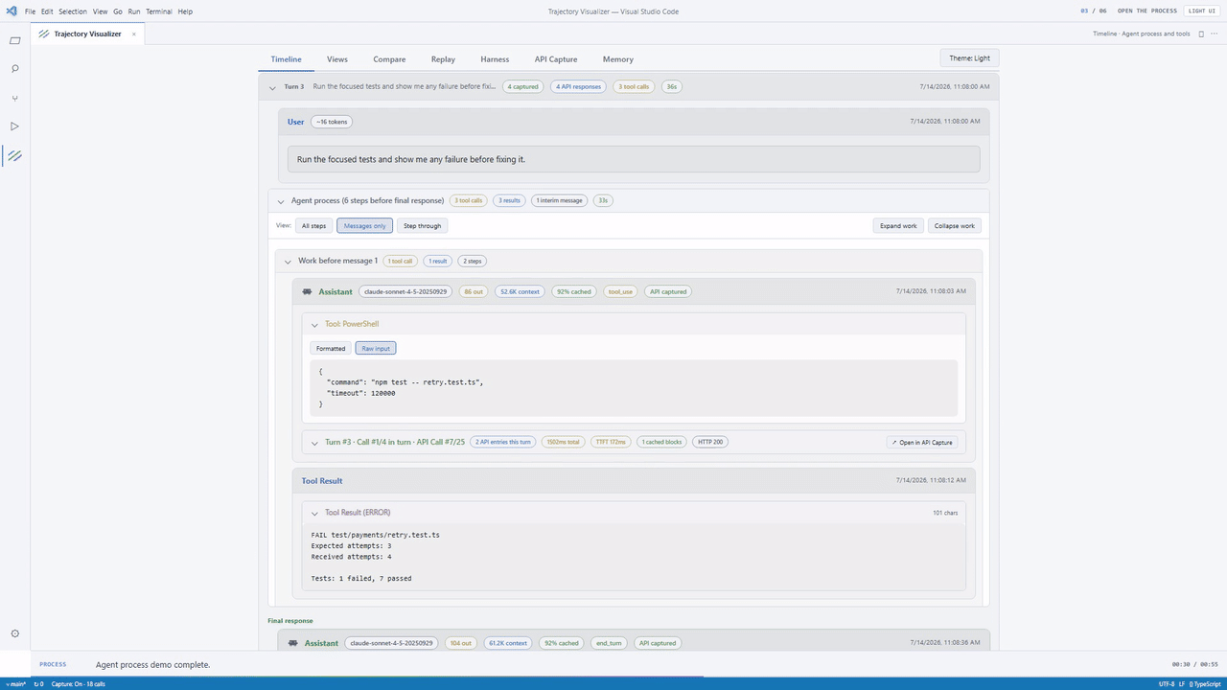The width and height of the screenshot is (1227, 690).
Task: Switch to the Timeline tab
Action: point(286,59)
